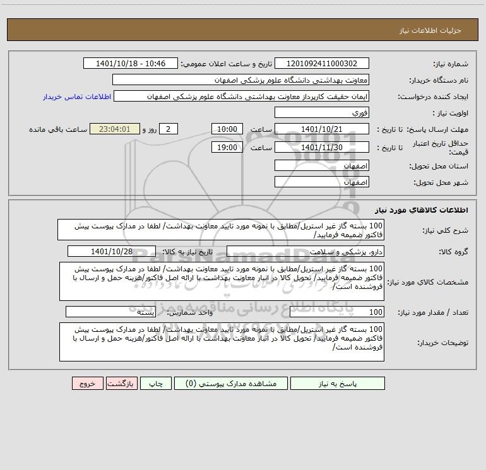Click the شرح کلی نیاز description box
486x470 pixels.
pos(221,230)
